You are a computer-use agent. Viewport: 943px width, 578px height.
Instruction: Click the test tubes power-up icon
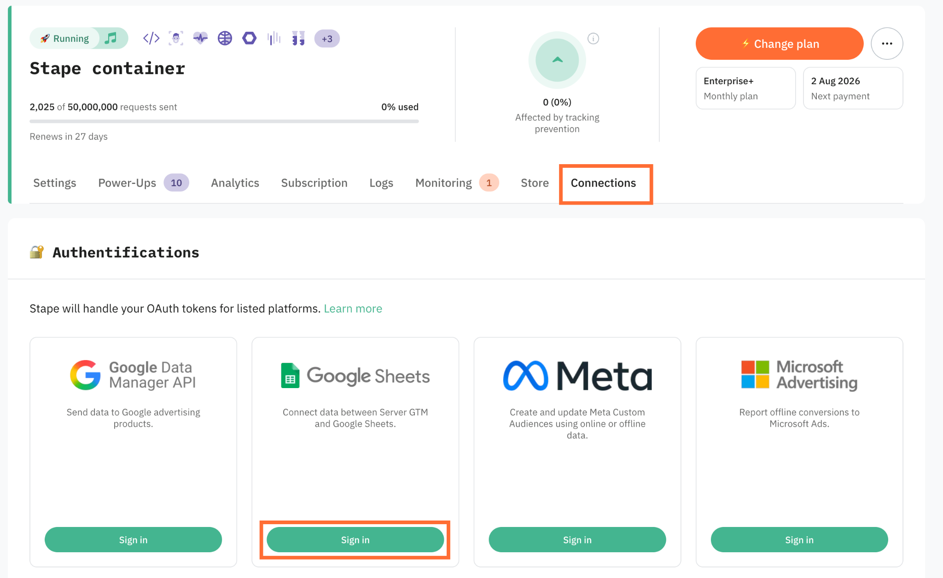tap(298, 38)
